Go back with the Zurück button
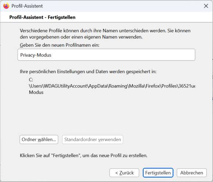This screenshot has width=213, height=182. click(x=124, y=173)
